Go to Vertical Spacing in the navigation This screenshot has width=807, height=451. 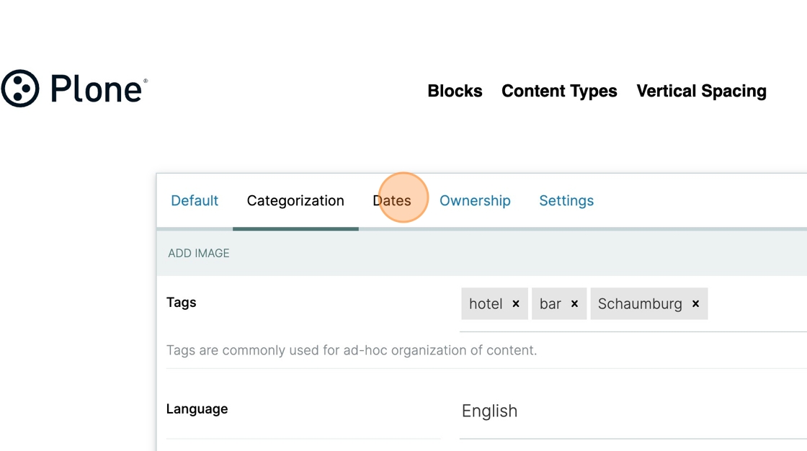pos(702,91)
